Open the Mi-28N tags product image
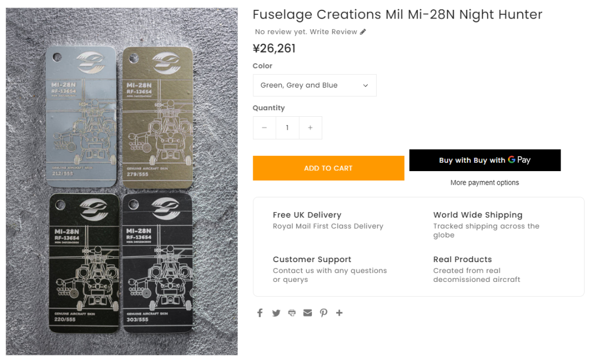 (121, 181)
